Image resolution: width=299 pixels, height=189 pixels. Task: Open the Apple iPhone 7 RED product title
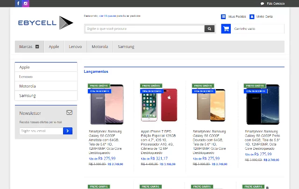(x=158, y=142)
